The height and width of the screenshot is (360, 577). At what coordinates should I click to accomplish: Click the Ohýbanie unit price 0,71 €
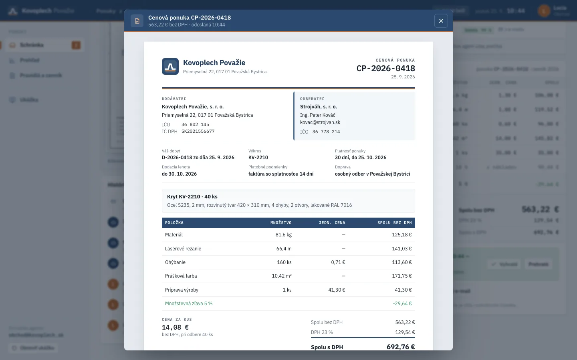pos(338,262)
